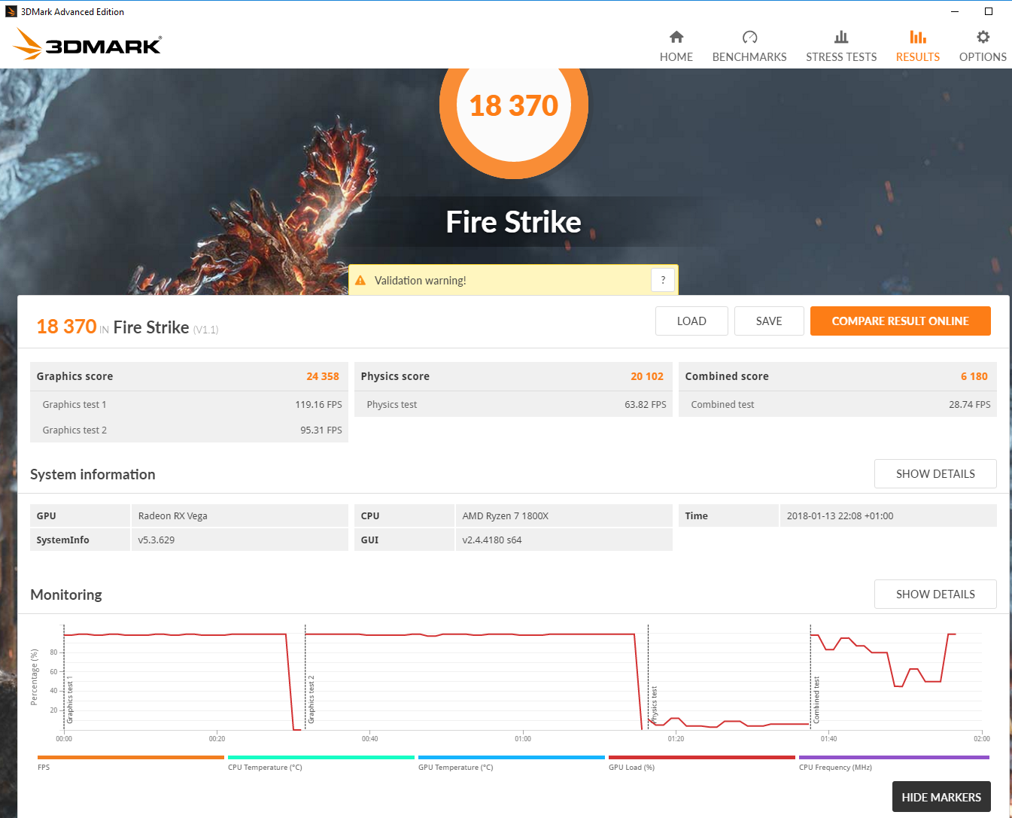
Task: Click Graphics test 2 value 95.31 FPS
Action: click(x=321, y=430)
